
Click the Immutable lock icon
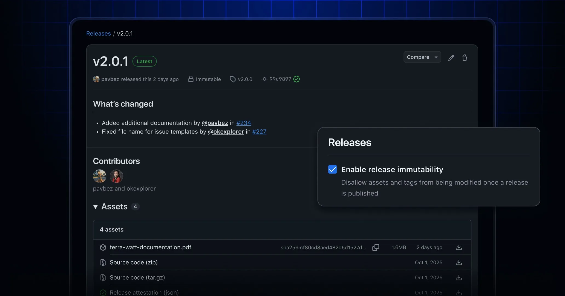point(191,79)
